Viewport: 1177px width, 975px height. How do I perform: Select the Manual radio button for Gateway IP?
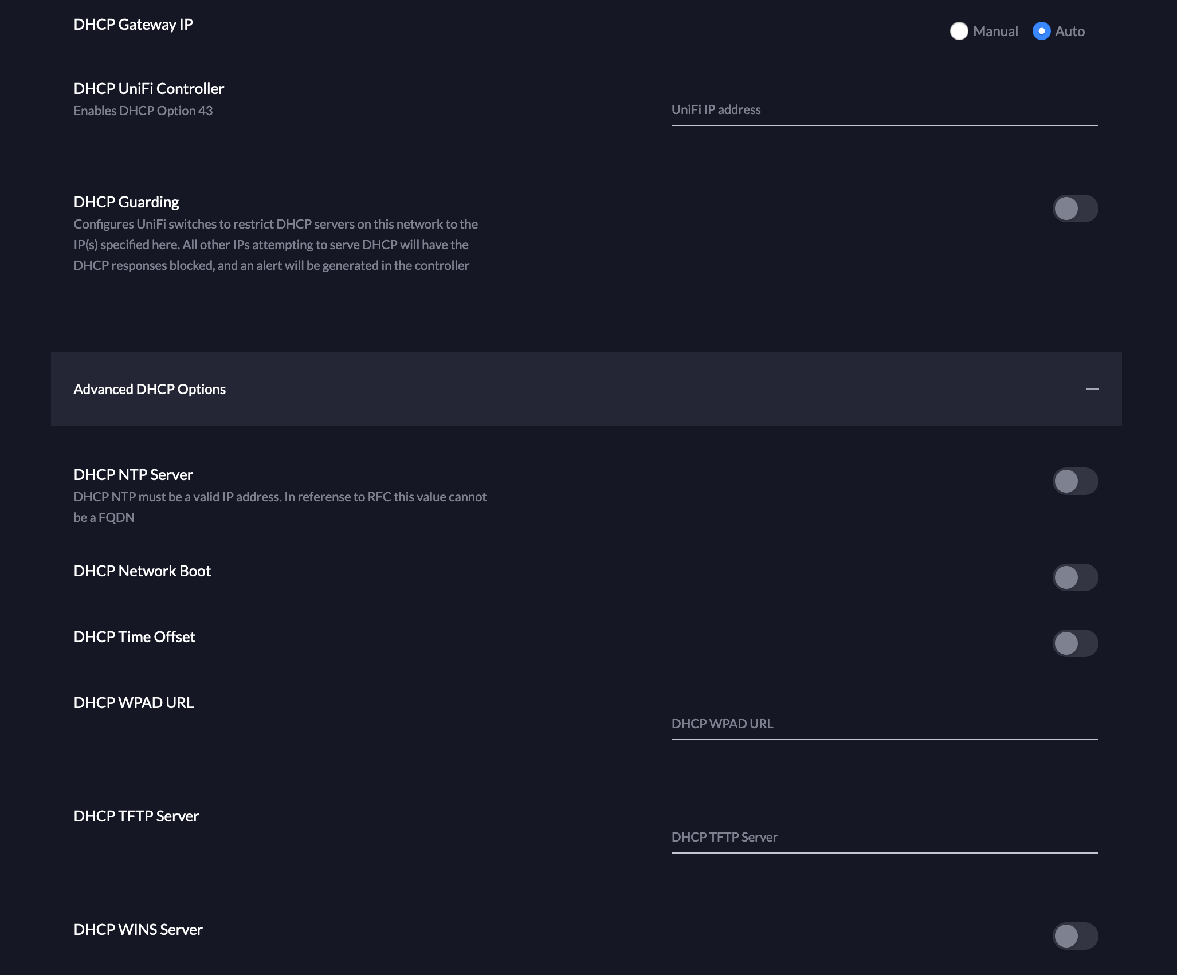(x=959, y=31)
